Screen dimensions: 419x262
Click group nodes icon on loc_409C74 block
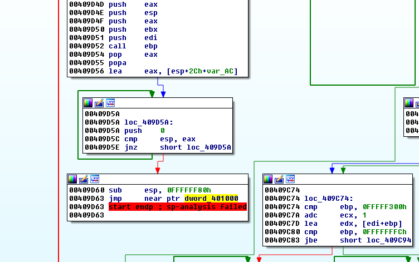(290, 179)
